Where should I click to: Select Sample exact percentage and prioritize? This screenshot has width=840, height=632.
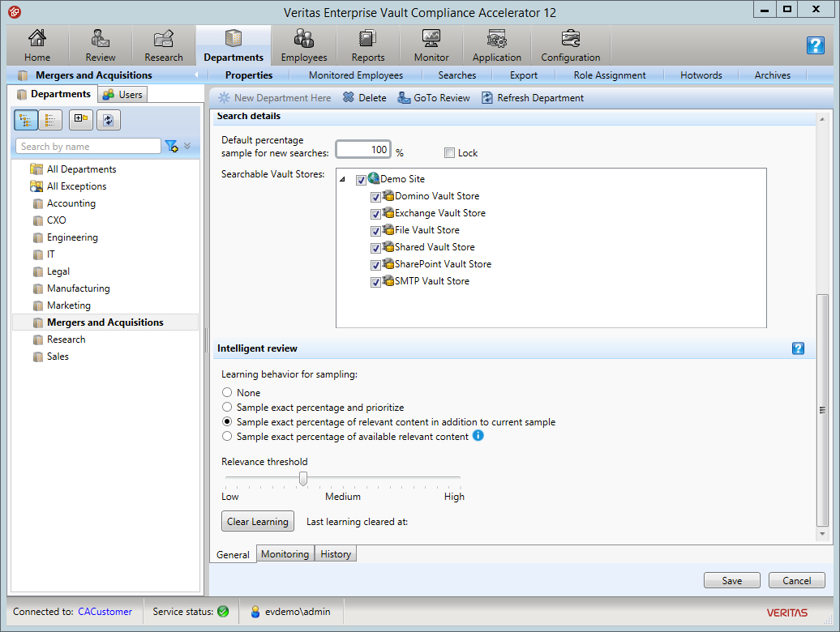[227, 408]
